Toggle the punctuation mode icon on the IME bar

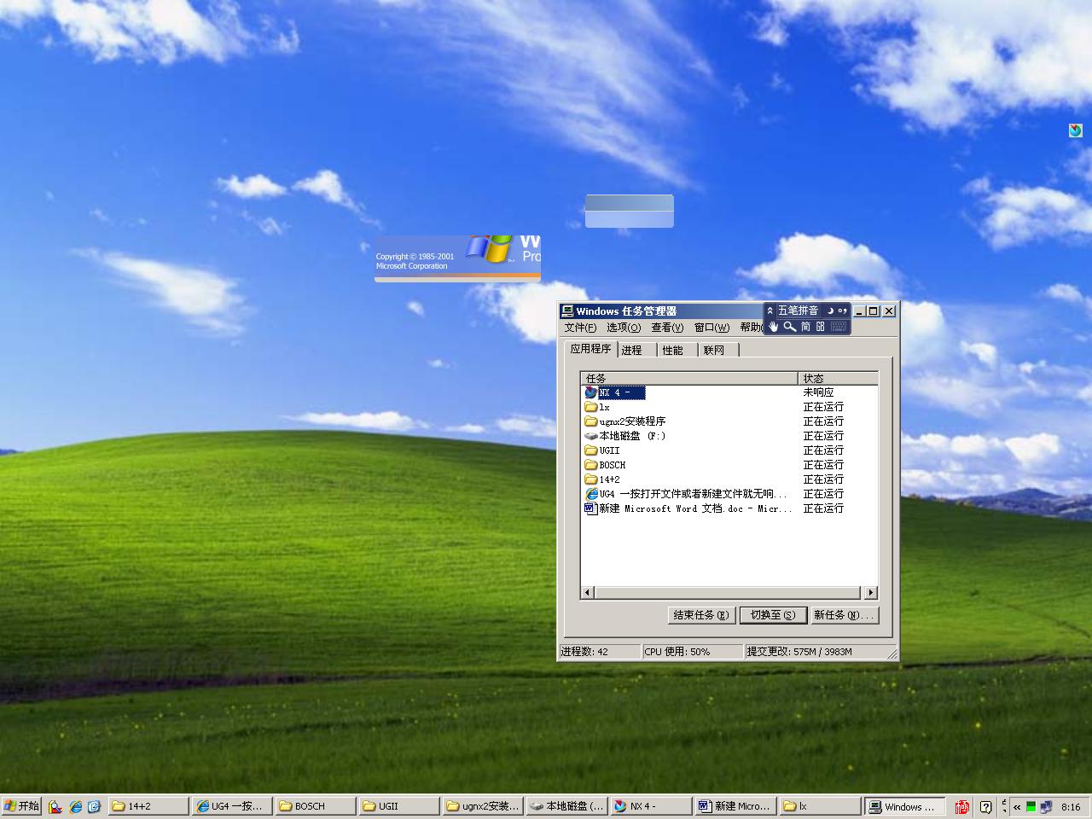click(842, 311)
